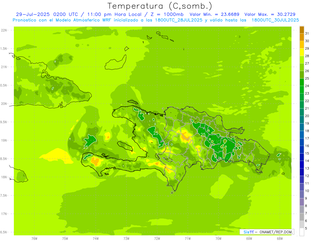The image size is (314, 242).
Task: Click the colorbar label "14"
Action: [x=307, y=161]
